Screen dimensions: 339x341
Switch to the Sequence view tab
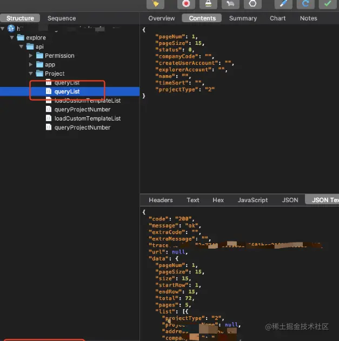tap(62, 18)
